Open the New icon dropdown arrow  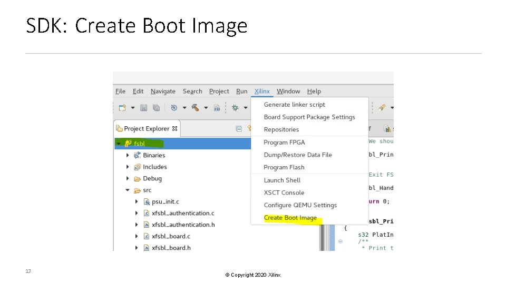click(133, 108)
